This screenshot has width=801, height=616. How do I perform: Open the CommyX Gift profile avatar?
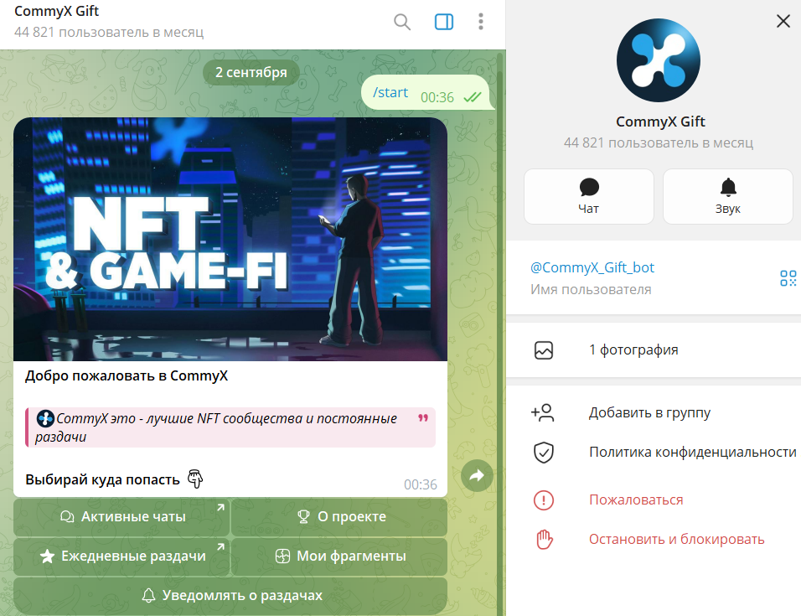pyautogui.click(x=659, y=60)
